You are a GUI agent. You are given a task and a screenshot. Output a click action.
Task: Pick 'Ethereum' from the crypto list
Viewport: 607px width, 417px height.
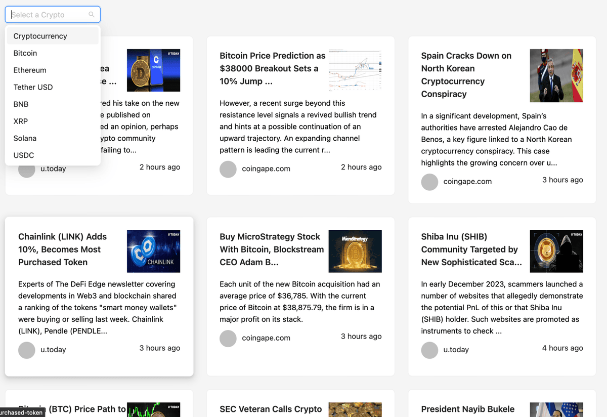click(53, 70)
